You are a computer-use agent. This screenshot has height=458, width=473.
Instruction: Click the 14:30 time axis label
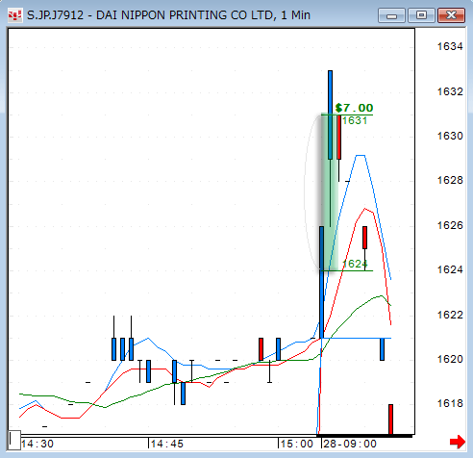tap(37, 444)
